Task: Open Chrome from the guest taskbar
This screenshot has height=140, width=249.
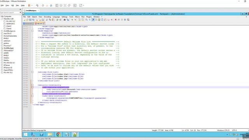Action: (x=58, y=135)
